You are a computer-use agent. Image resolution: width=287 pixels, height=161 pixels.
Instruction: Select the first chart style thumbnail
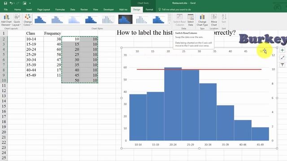(x=40, y=20)
